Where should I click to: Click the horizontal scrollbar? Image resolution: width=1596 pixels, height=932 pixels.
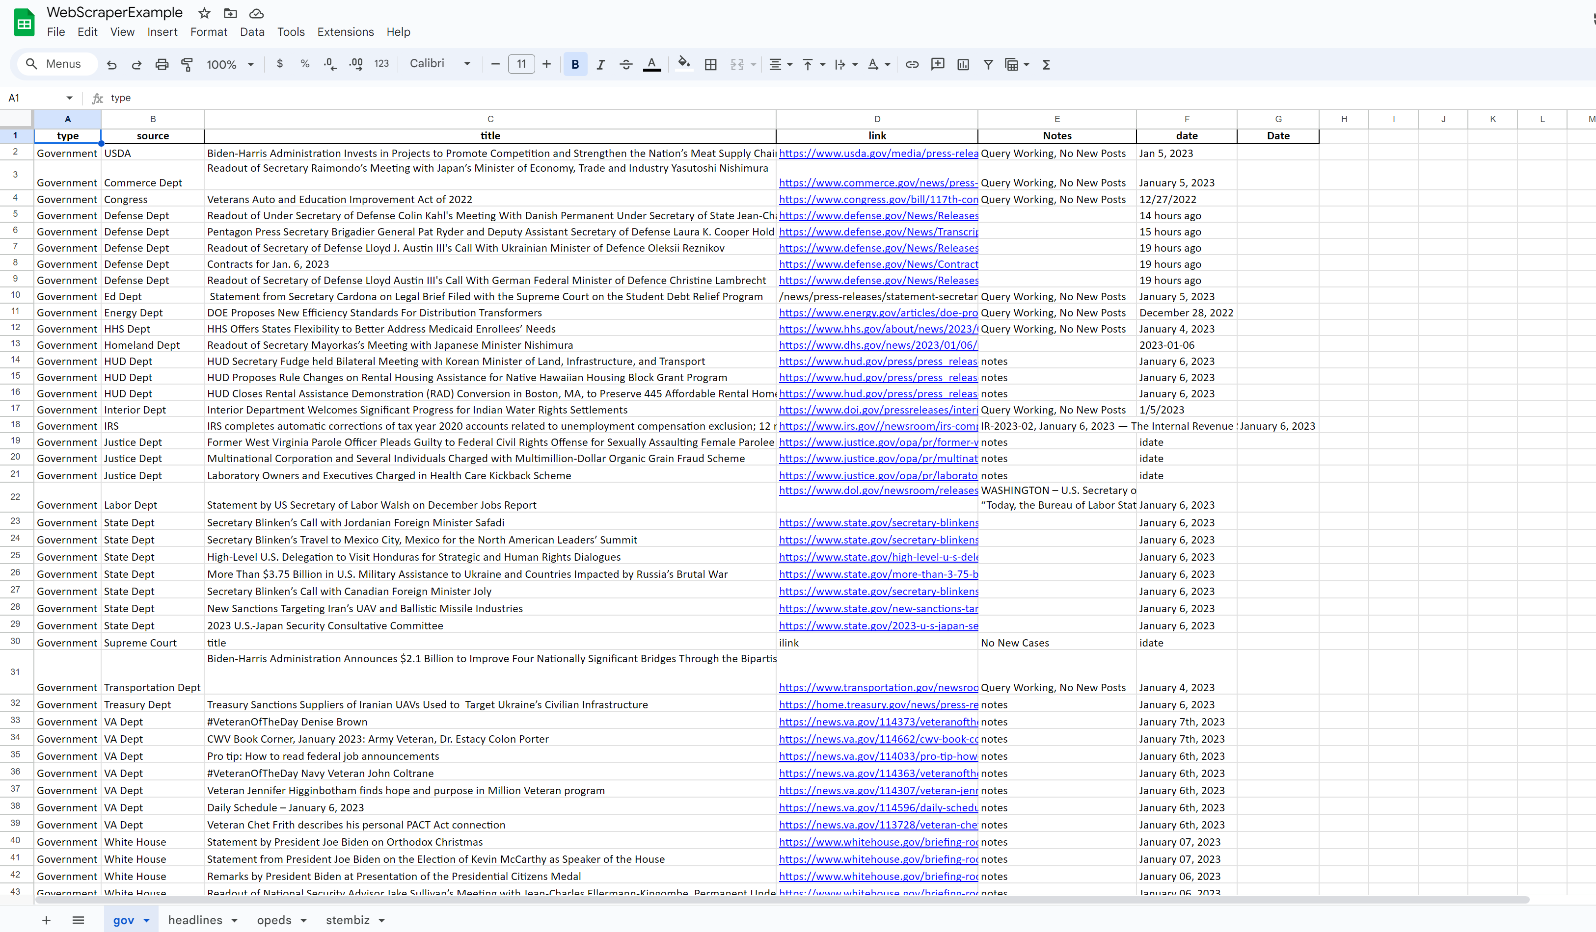(782, 900)
